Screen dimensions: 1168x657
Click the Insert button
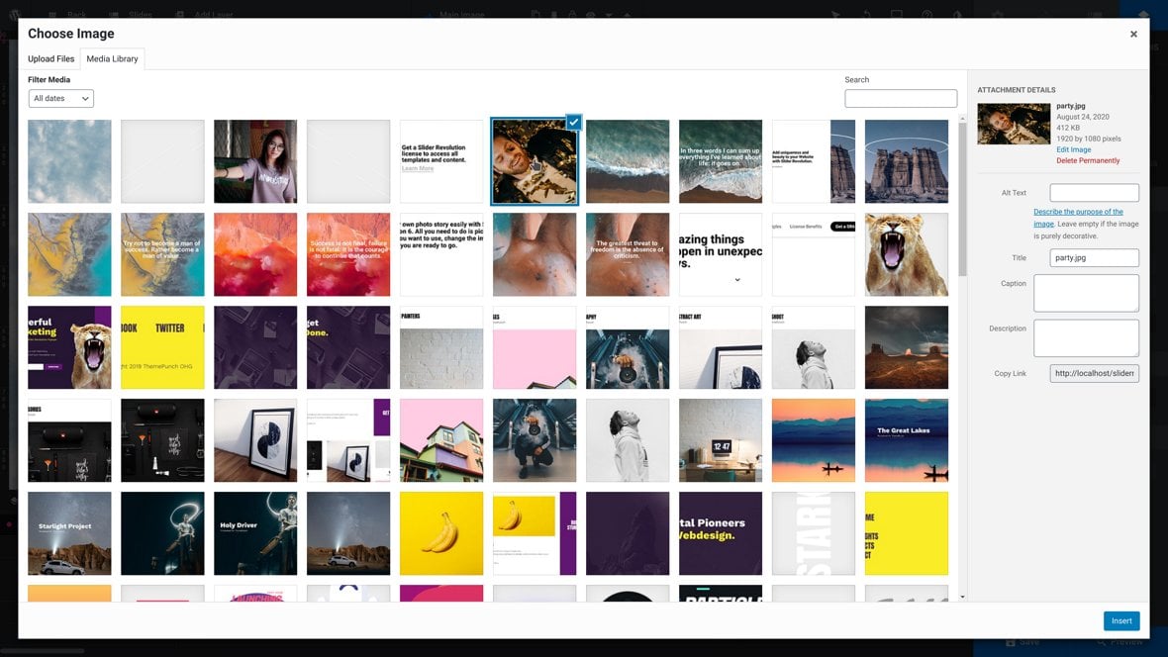1121,620
